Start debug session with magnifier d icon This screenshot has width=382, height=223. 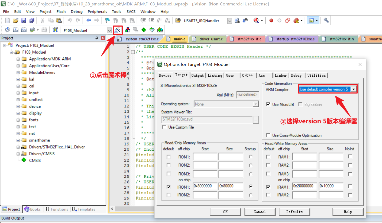256,21
